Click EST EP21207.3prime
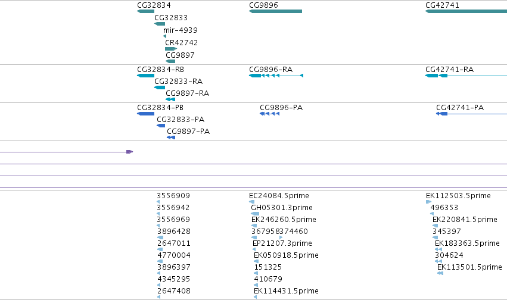The image size is (507, 300). [x=282, y=243]
